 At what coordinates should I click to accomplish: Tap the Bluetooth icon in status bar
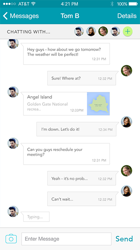(x=112, y=4)
